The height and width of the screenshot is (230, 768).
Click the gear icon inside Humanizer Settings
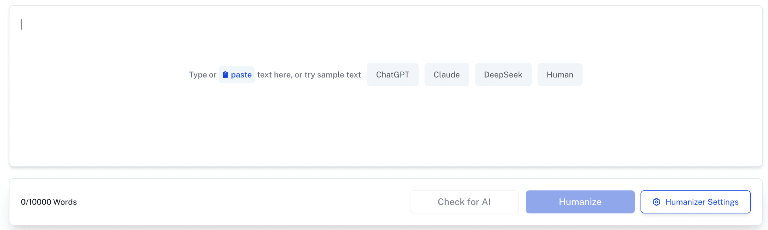[656, 202]
